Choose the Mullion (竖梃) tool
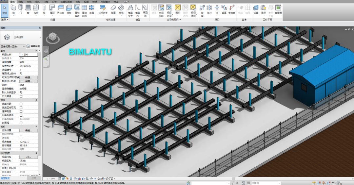The height and width of the screenshot is (185, 354). [91, 10]
